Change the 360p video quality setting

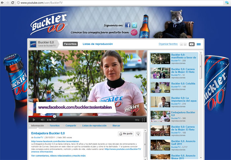(137, 120)
